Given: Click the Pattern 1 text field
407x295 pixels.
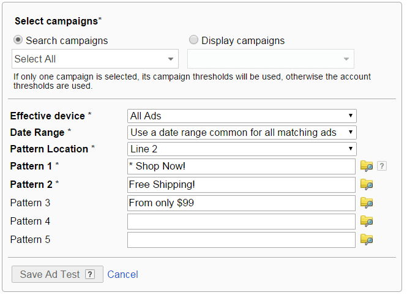Looking at the screenshot, I should pos(241,166).
